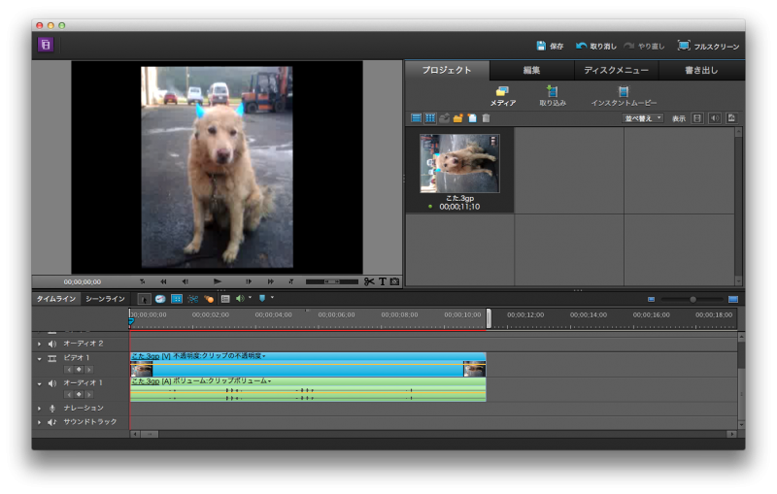Go to previous edit point

(x=142, y=281)
